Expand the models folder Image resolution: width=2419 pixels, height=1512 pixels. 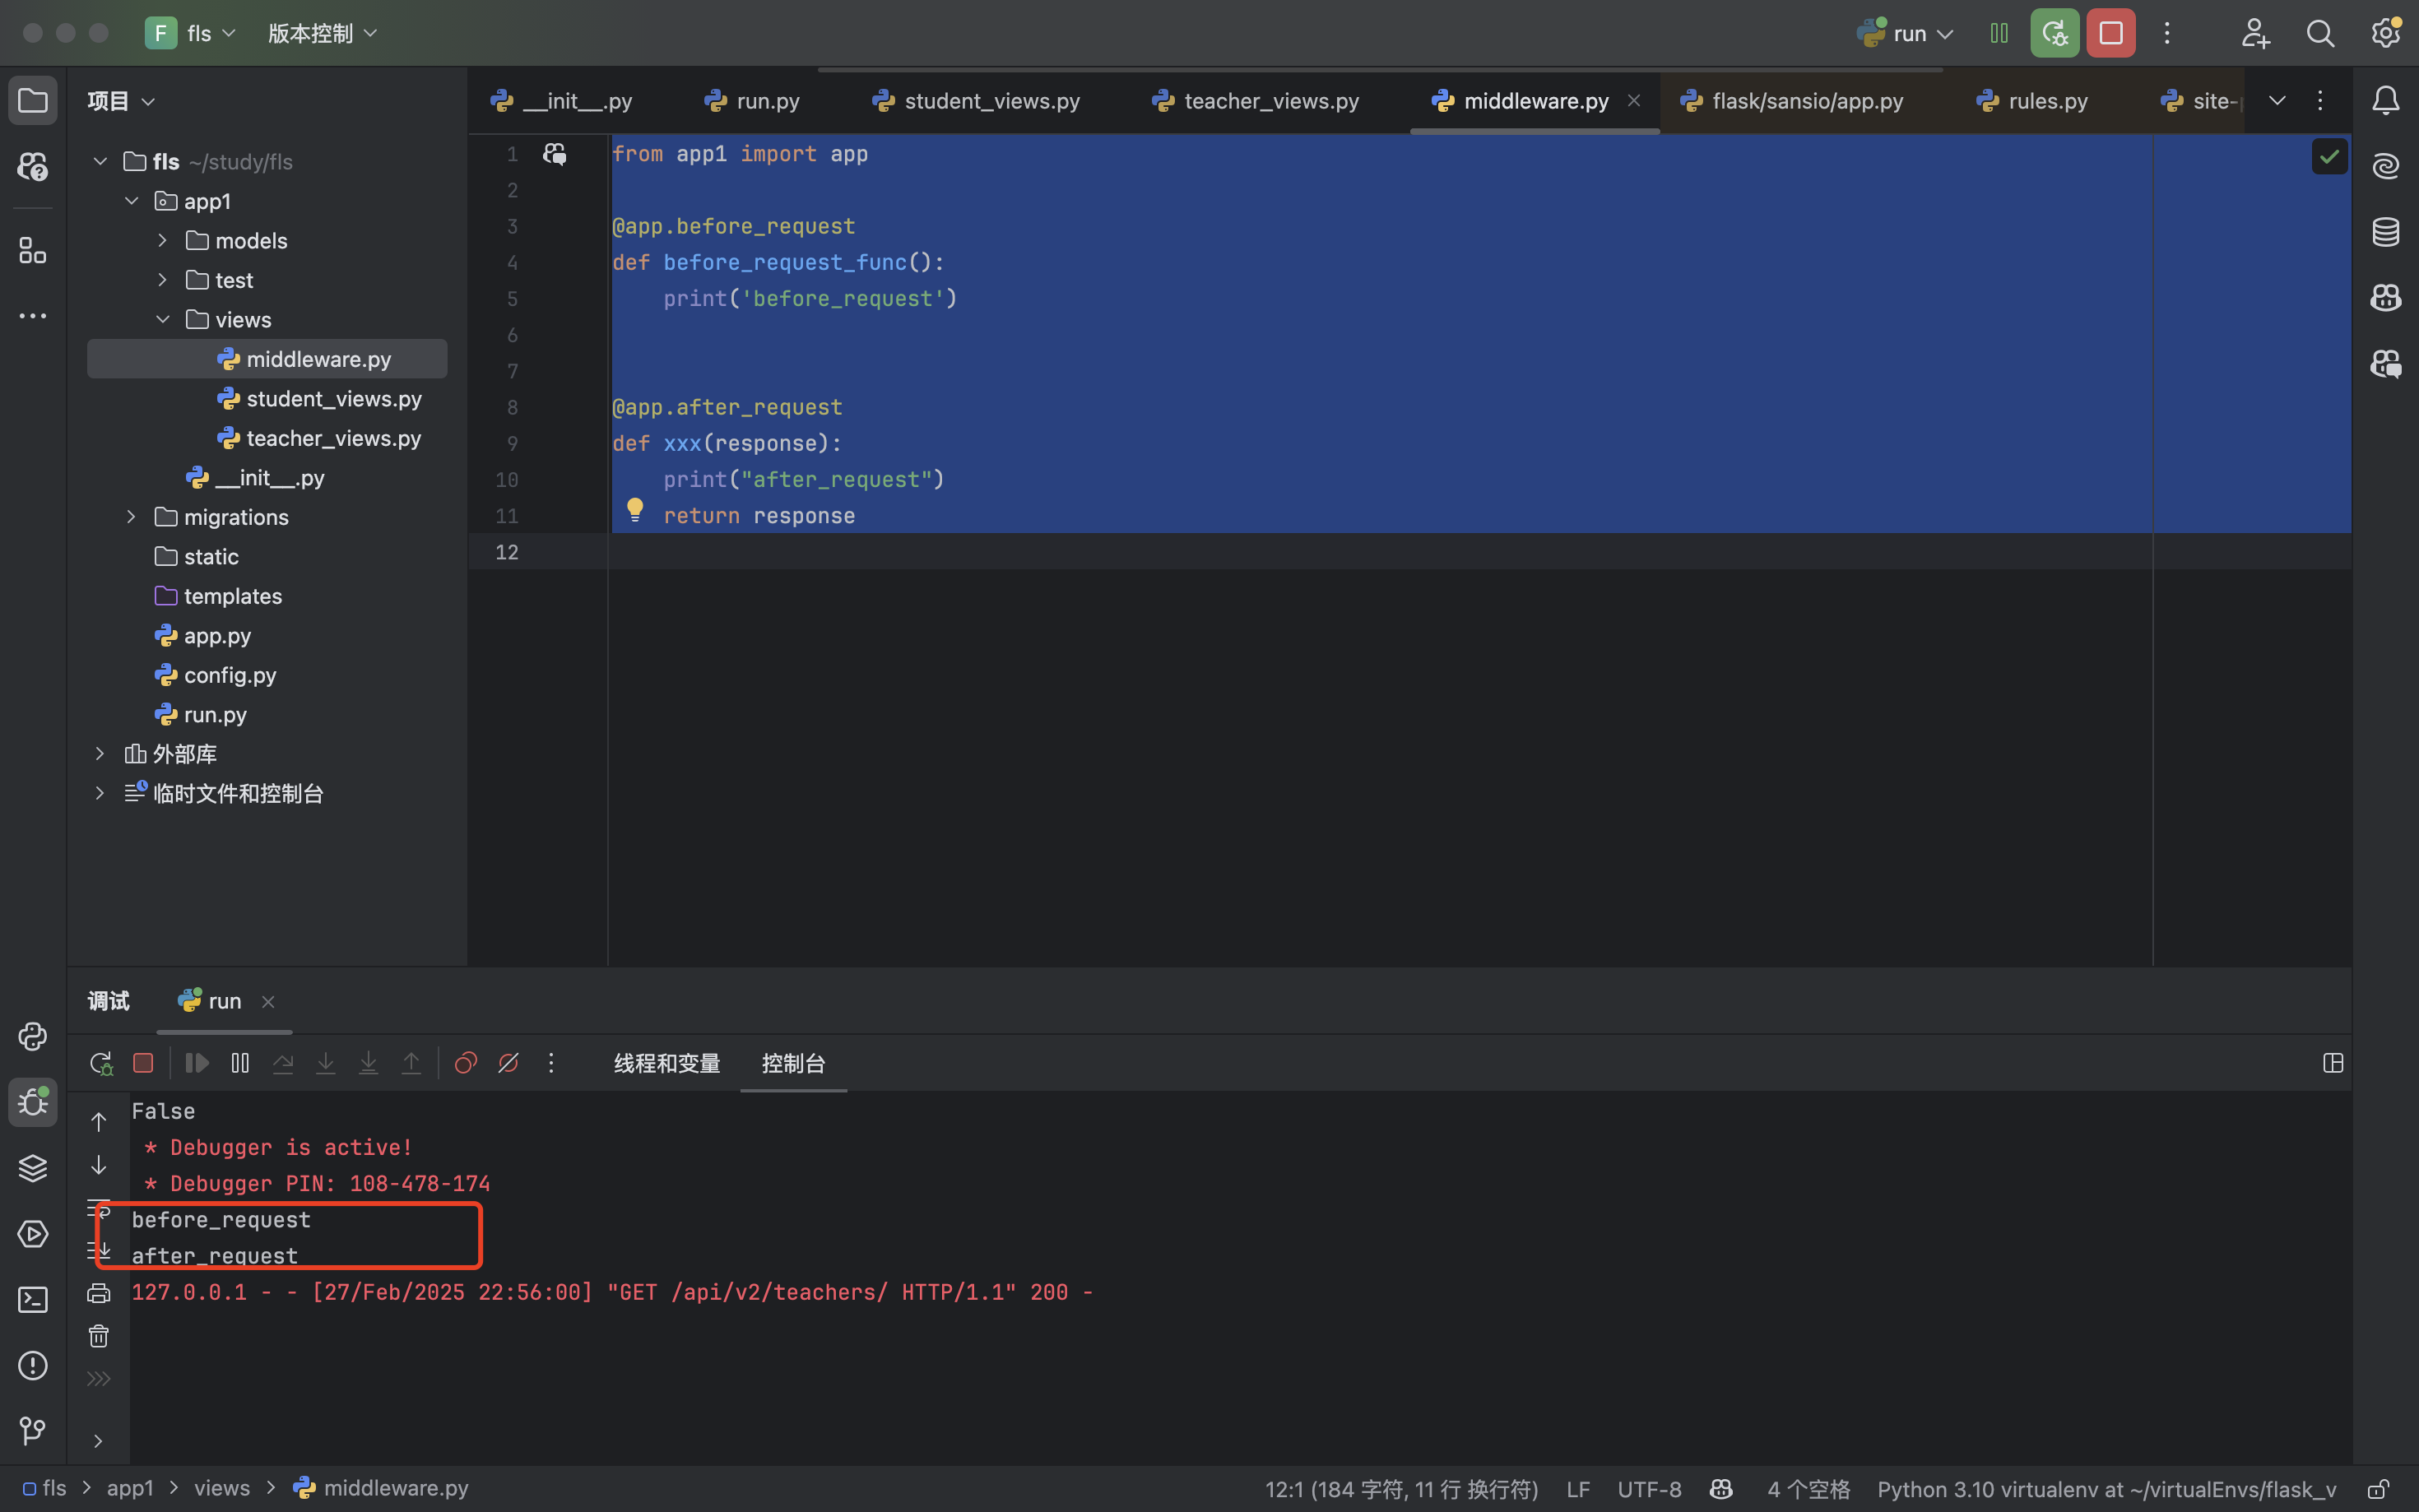click(162, 240)
